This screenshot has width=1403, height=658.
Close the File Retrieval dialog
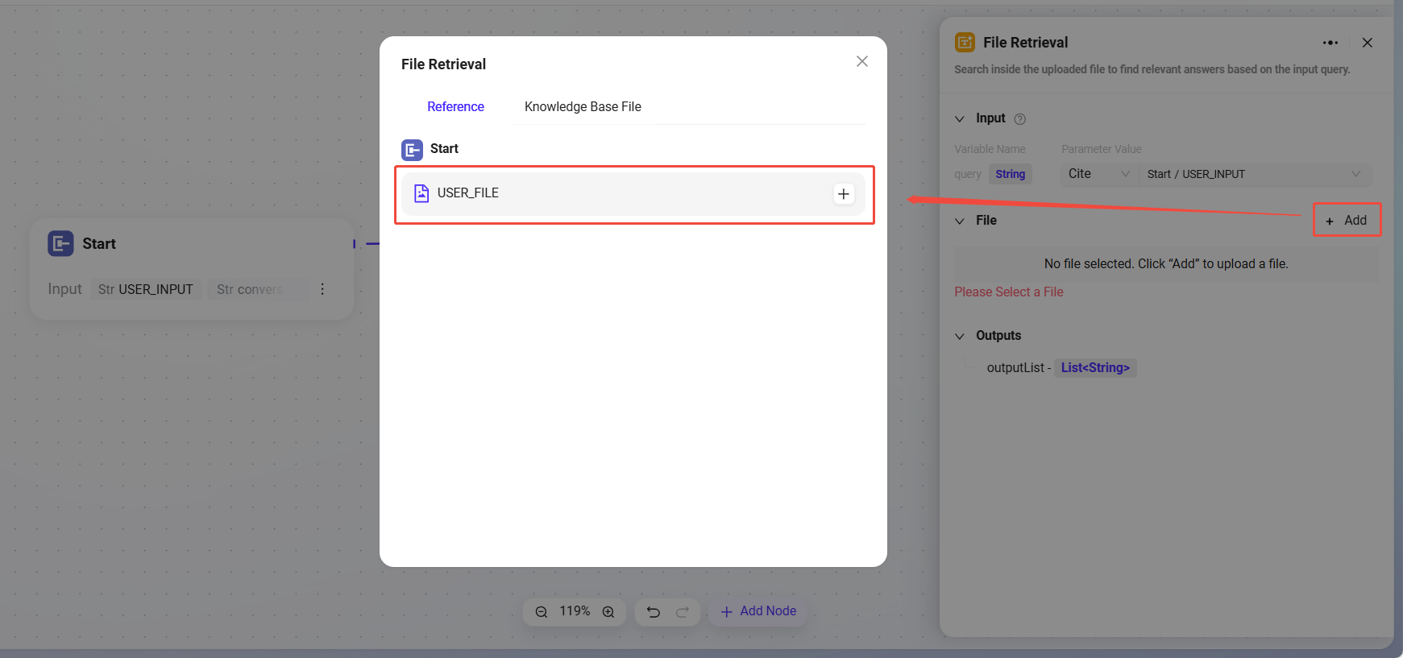point(861,61)
